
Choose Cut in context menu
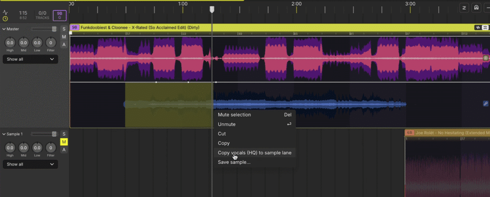click(x=255, y=133)
